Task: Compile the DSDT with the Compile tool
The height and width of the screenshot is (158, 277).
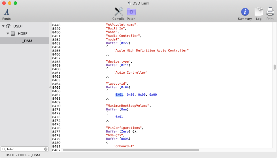Action: point(119,12)
